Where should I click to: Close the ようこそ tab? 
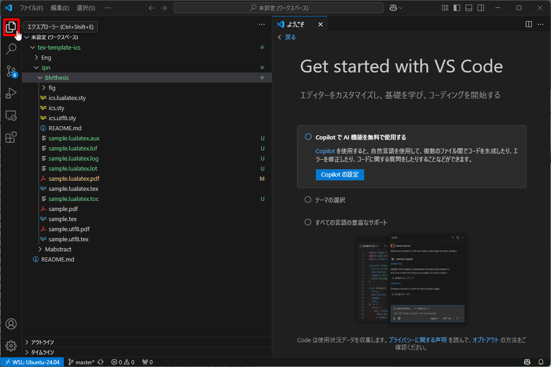click(x=320, y=24)
